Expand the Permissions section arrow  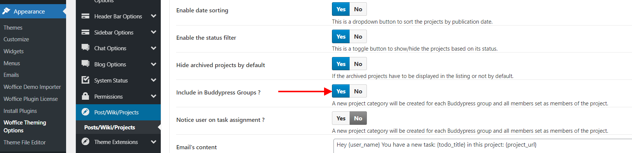[153, 96]
